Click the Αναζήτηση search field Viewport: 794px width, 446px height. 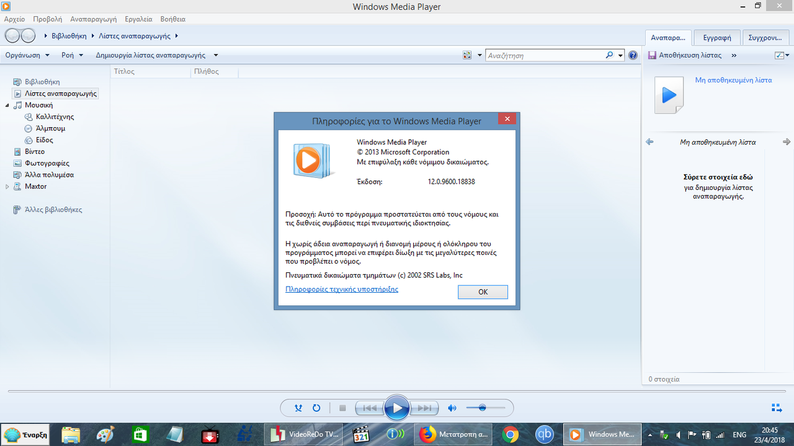(546, 55)
